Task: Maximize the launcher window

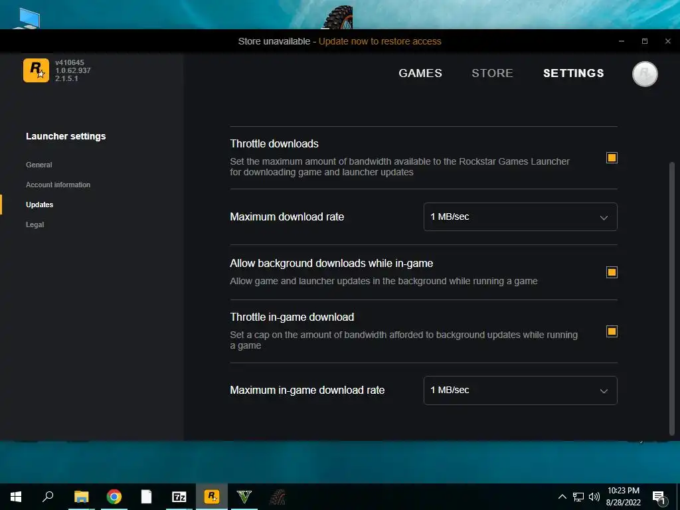Action: 645,41
